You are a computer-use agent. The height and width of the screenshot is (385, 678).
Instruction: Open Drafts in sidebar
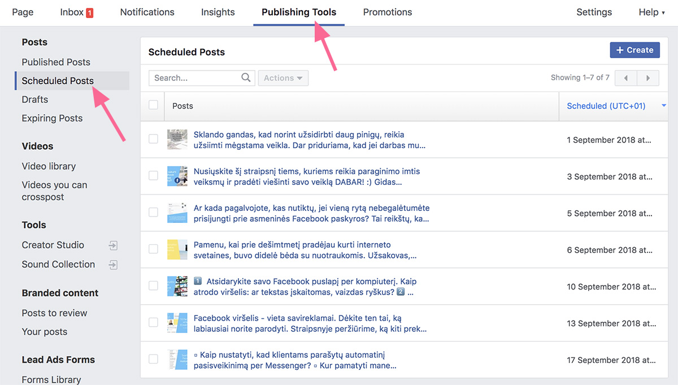pyautogui.click(x=35, y=100)
